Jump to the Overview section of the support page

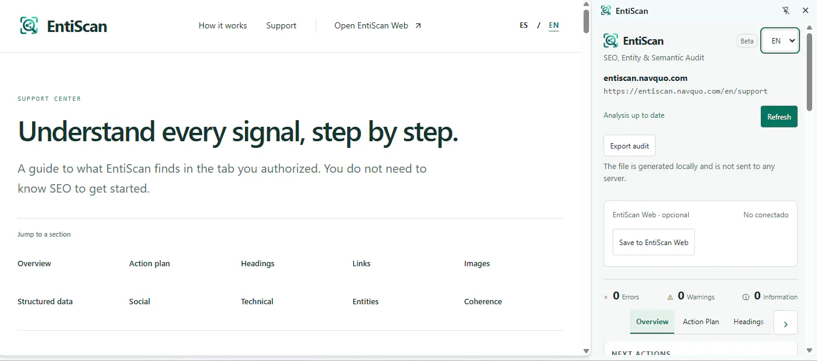pos(34,264)
